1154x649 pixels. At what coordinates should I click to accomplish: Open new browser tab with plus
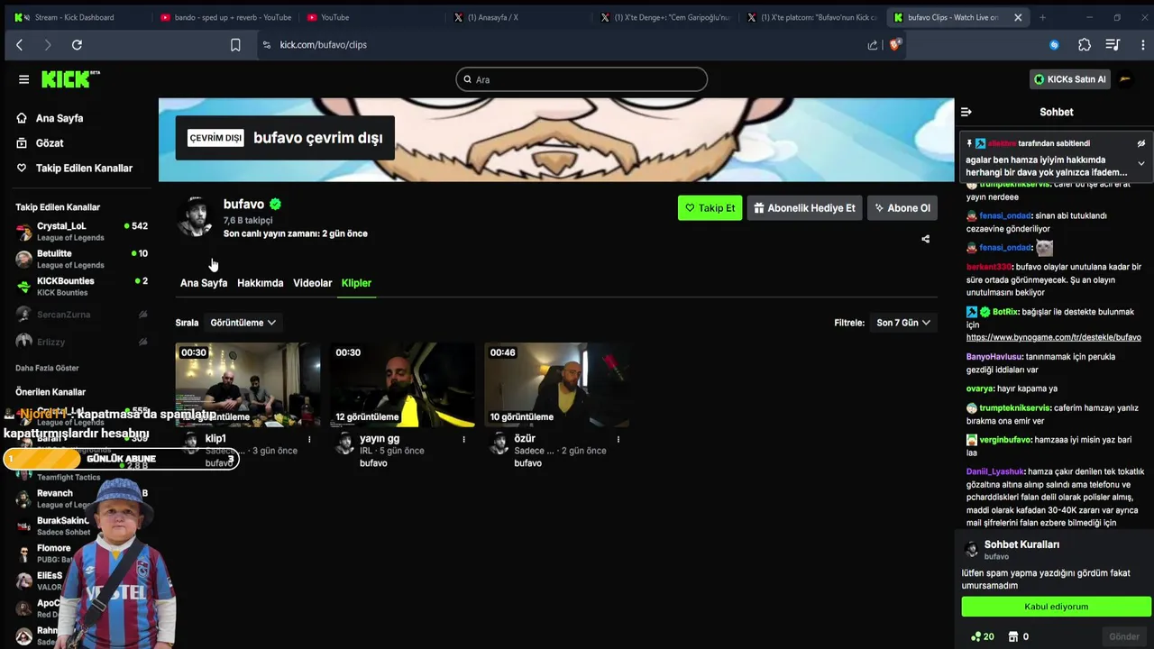[x=1042, y=17]
